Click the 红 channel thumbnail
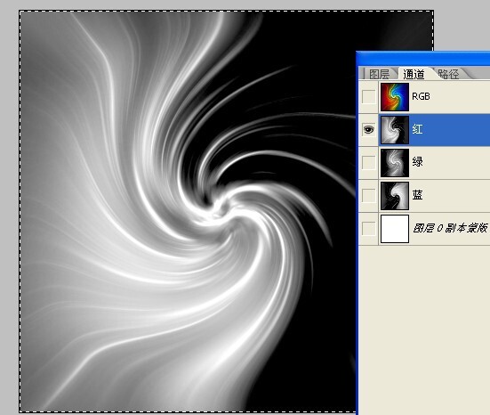The height and width of the screenshot is (415, 490). (x=395, y=130)
